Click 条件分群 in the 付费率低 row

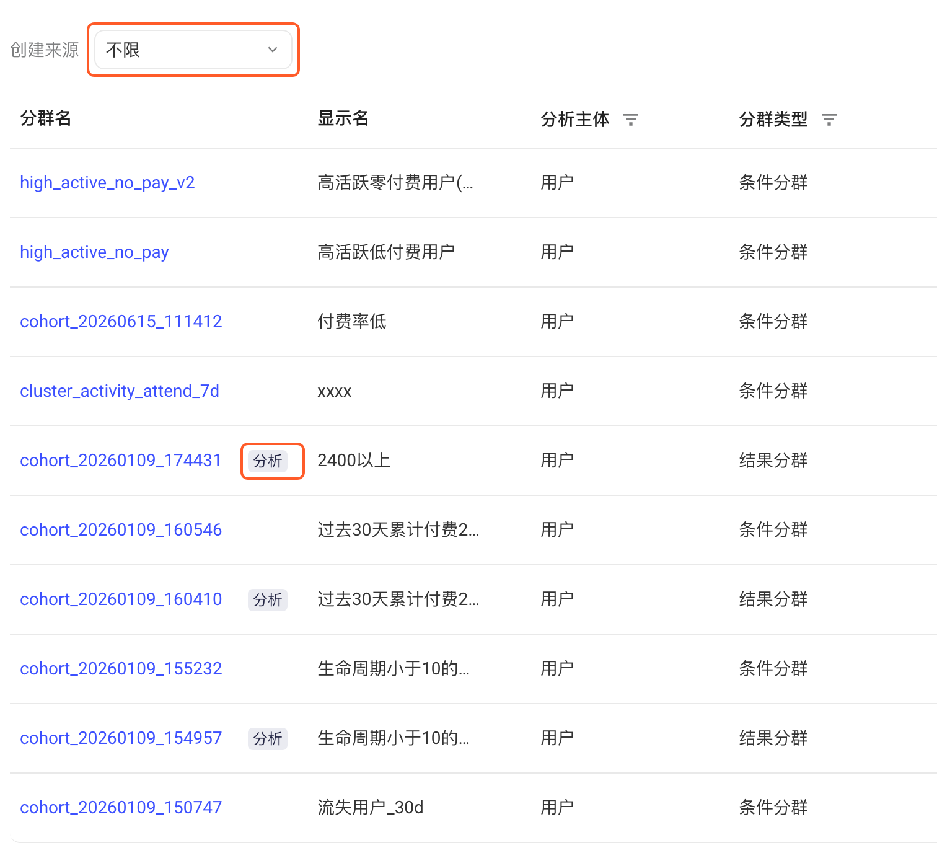point(773,322)
